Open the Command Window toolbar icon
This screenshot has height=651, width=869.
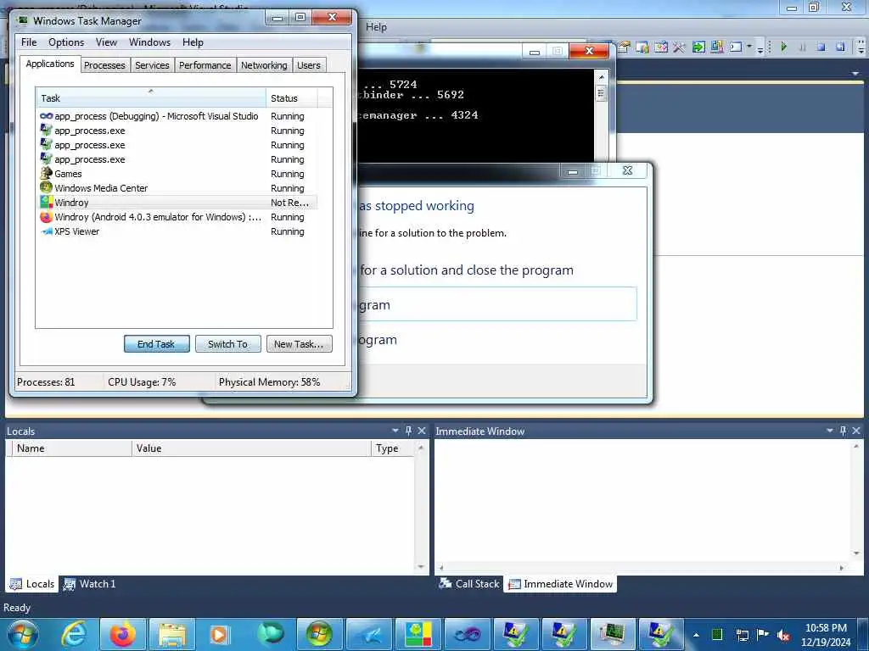click(736, 47)
